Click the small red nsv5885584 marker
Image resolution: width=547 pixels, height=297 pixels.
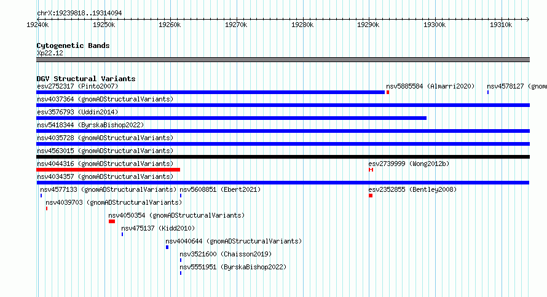pyautogui.click(x=388, y=92)
